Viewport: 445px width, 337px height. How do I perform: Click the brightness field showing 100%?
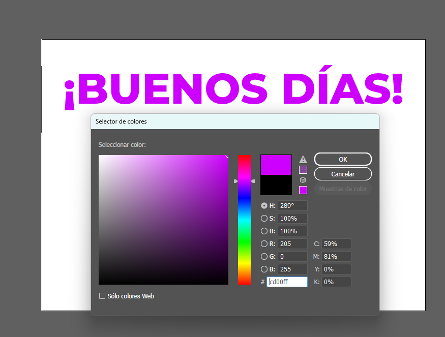(292, 231)
